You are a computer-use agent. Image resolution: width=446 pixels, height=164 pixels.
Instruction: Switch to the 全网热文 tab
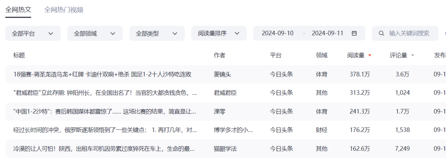pos(18,9)
